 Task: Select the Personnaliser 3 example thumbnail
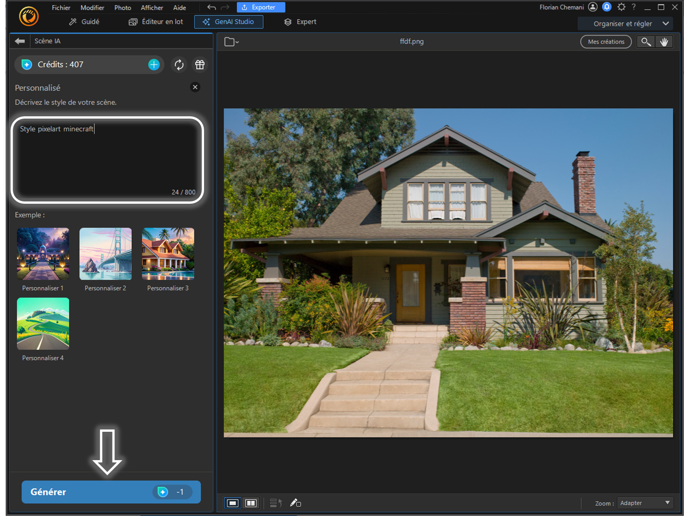(168, 254)
